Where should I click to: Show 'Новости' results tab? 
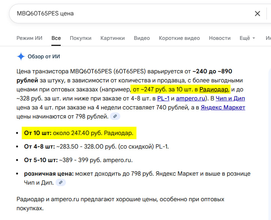220,38
